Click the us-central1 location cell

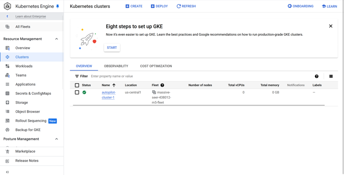(133, 93)
